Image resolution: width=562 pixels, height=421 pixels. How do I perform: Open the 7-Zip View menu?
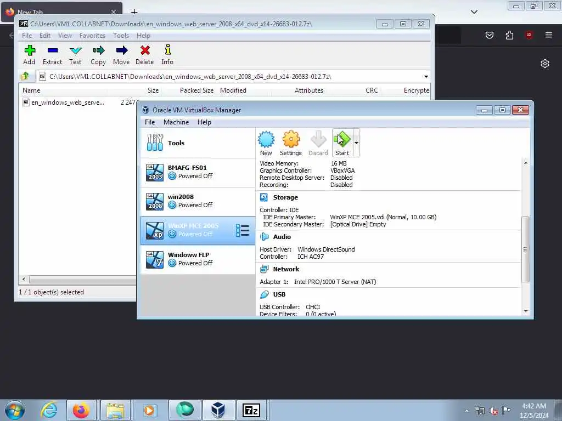pos(65,36)
